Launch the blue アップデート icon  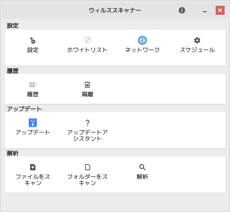(x=33, y=123)
